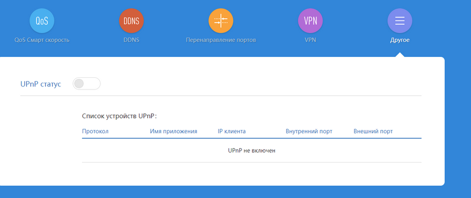Click the 'Имя приложения' column header
471x198 pixels.
pyautogui.click(x=173, y=131)
